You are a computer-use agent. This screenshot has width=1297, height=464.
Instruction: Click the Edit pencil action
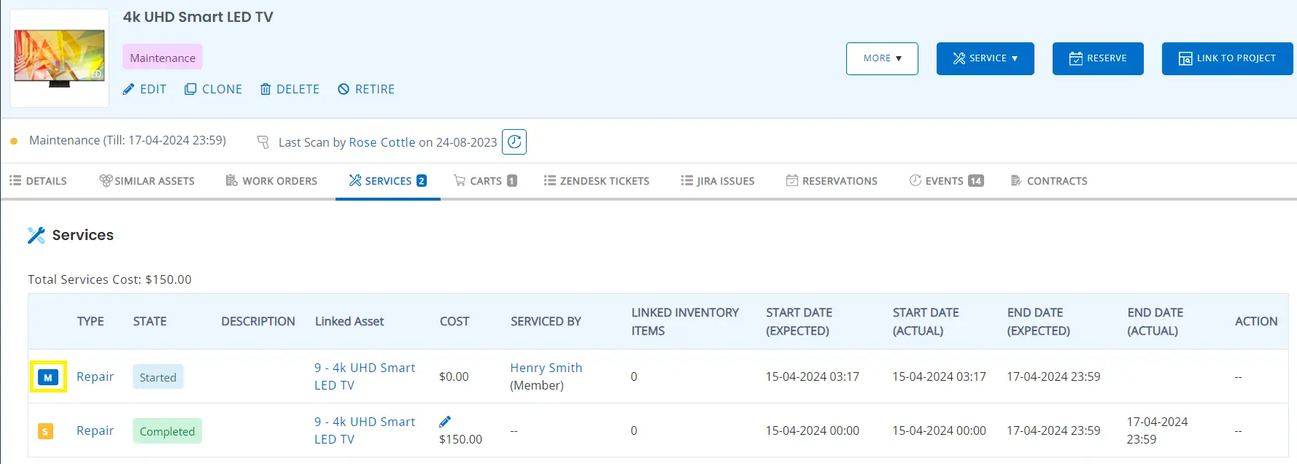pos(144,89)
